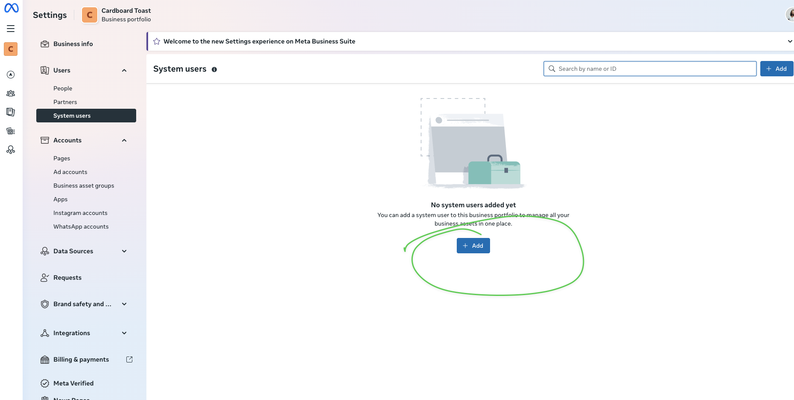Image resolution: width=794 pixels, height=400 pixels.
Task: Expand the Data Sources section
Action: (124, 251)
